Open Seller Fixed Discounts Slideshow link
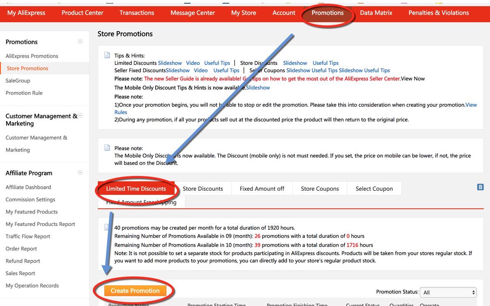Screen dimensions: 490x306 [177, 71]
